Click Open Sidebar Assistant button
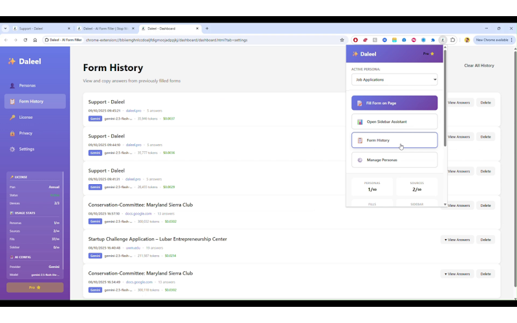The width and height of the screenshot is (517, 323). point(394,121)
